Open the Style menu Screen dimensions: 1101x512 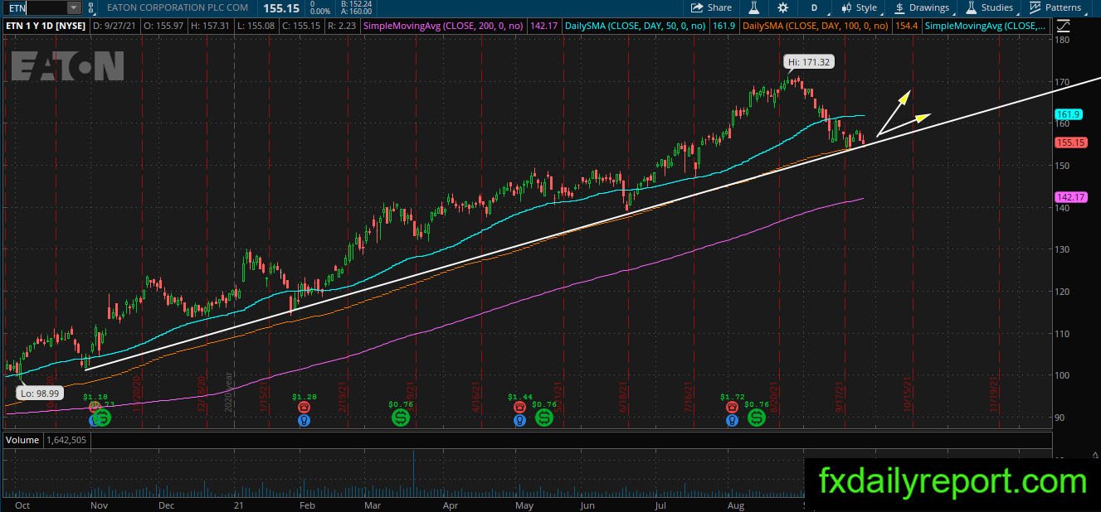[859, 7]
